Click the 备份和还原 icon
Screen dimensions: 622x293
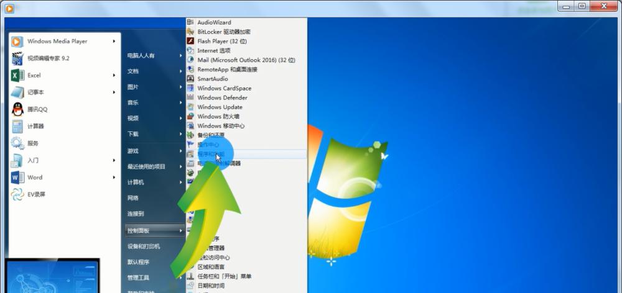(190, 135)
